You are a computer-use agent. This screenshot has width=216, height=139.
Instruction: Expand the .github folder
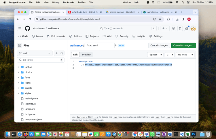(18, 67)
